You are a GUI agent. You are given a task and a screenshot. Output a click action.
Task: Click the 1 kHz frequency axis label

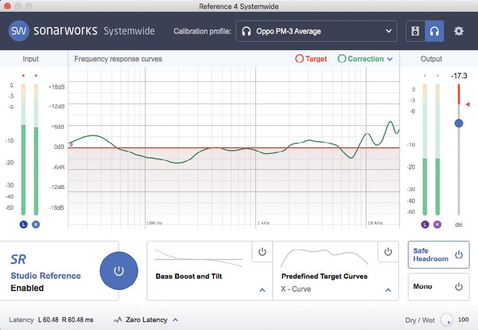(x=263, y=223)
